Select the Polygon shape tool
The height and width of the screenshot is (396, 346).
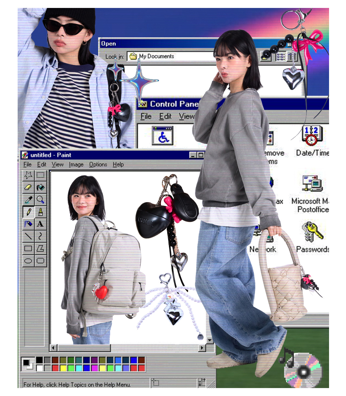pyautogui.click(x=40, y=248)
